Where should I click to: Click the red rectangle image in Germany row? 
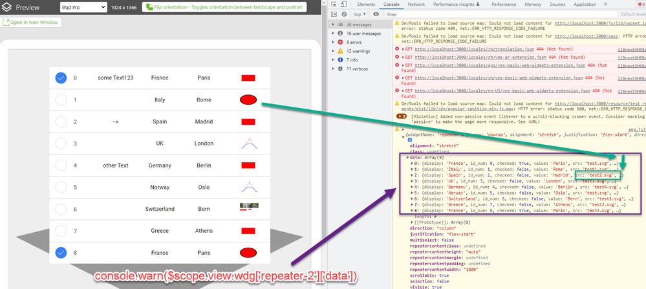coord(248,165)
